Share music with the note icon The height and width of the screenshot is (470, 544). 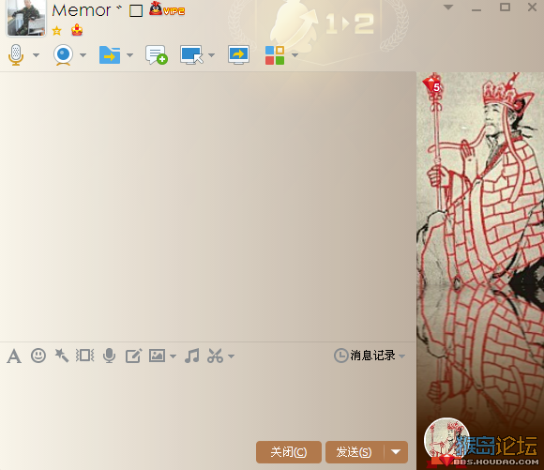point(192,356)
